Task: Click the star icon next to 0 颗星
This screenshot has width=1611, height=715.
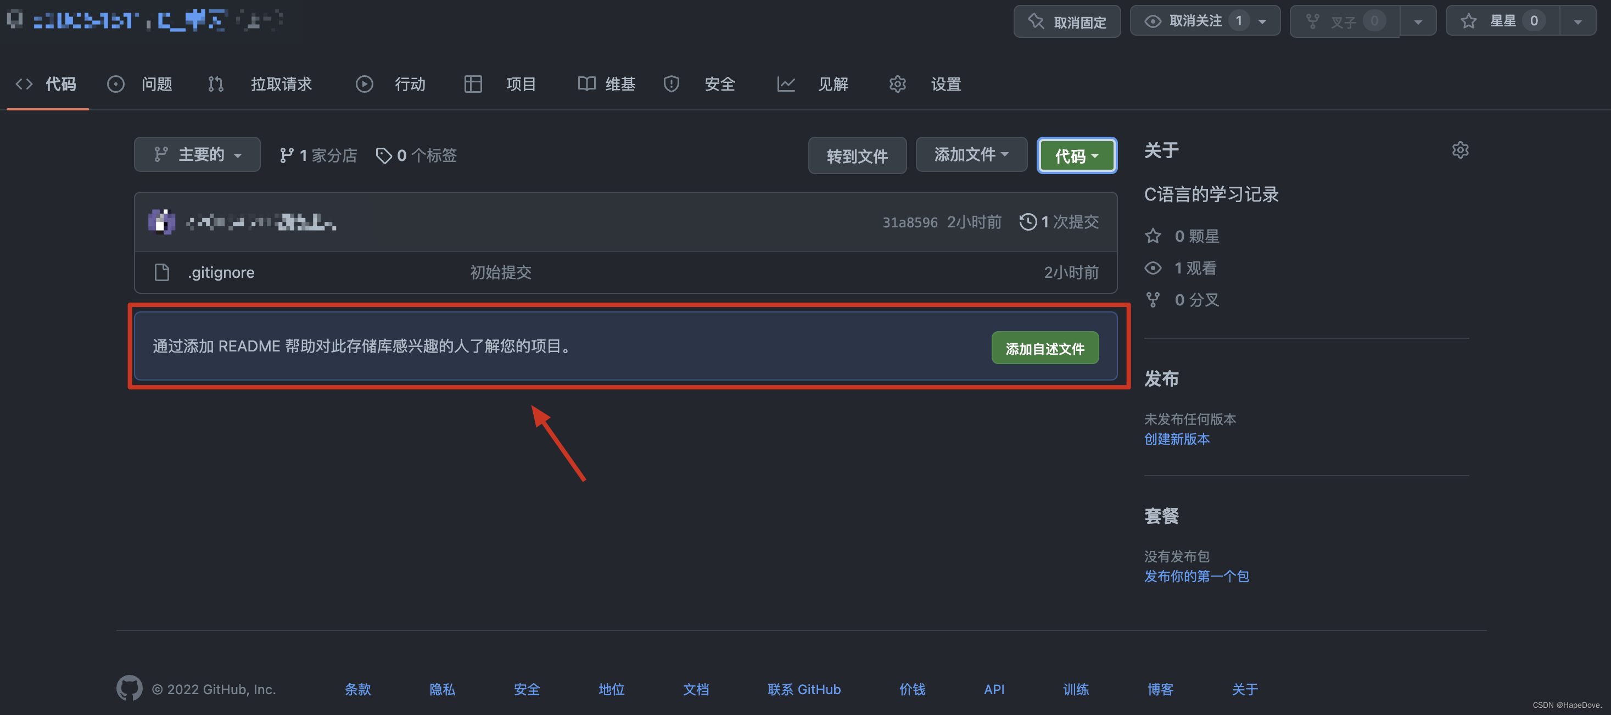Action: pyautogui.click(x=1153, y=236)
